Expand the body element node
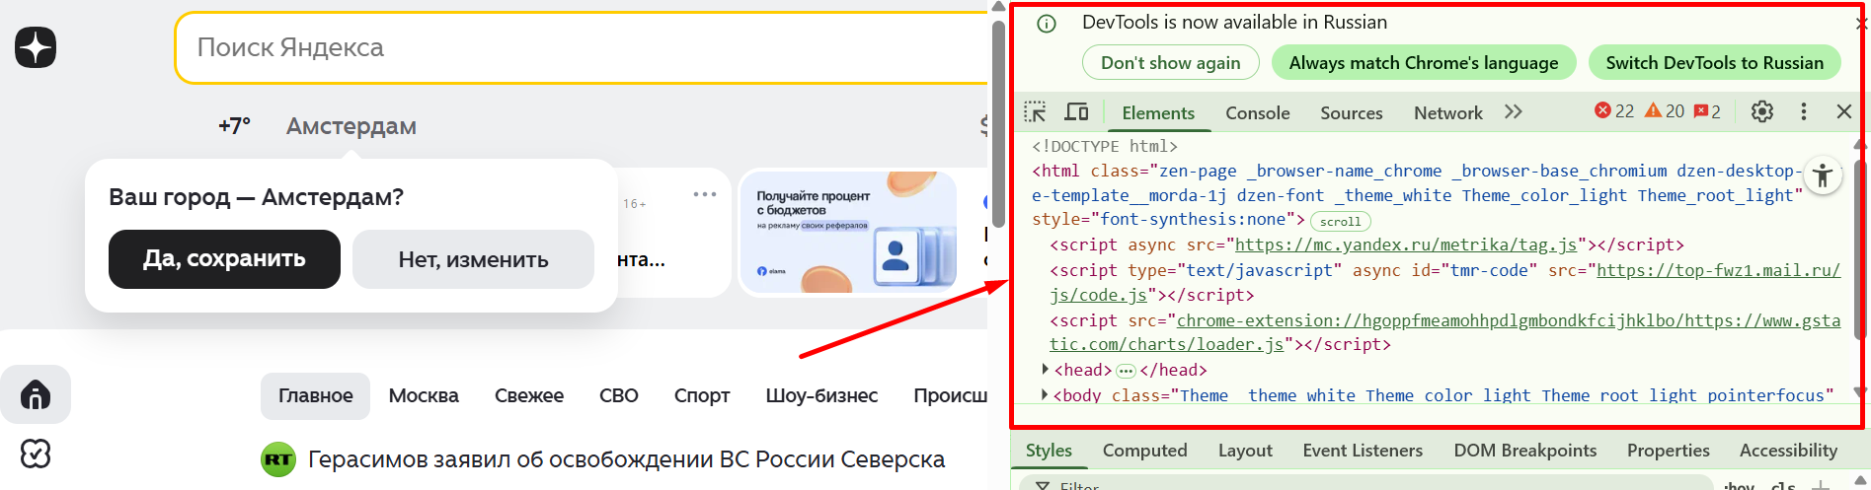Viewport: 1871px width, 490px height. coord(1046,395)
